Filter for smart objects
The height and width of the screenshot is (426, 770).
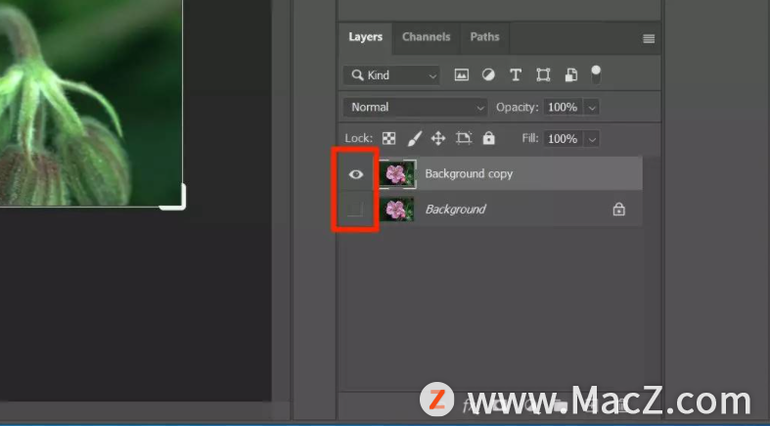pyautogui.click(x=570, y=74)
